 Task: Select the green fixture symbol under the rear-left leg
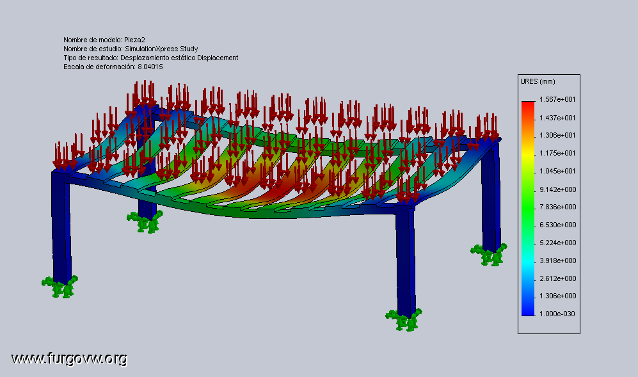pos(145,221)
